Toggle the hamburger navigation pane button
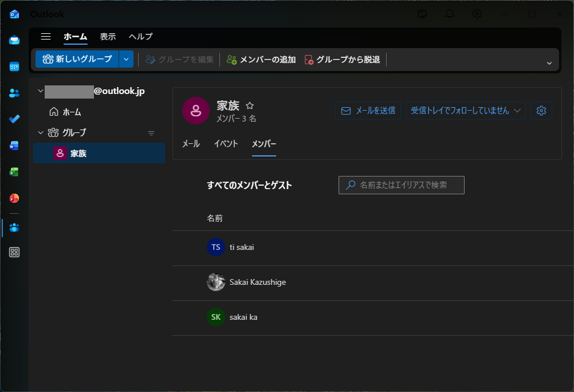The width and height of the screenshot is (574, 392). (x=46, y=36)
